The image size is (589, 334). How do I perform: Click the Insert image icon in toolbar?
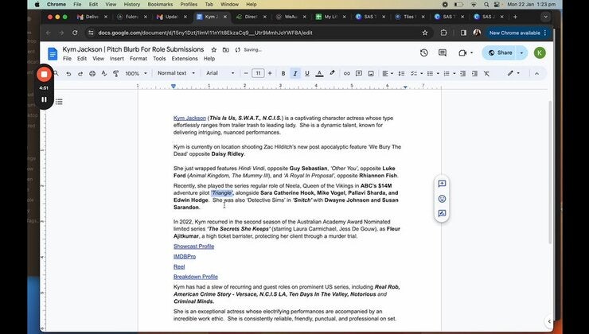pos(371,73)
